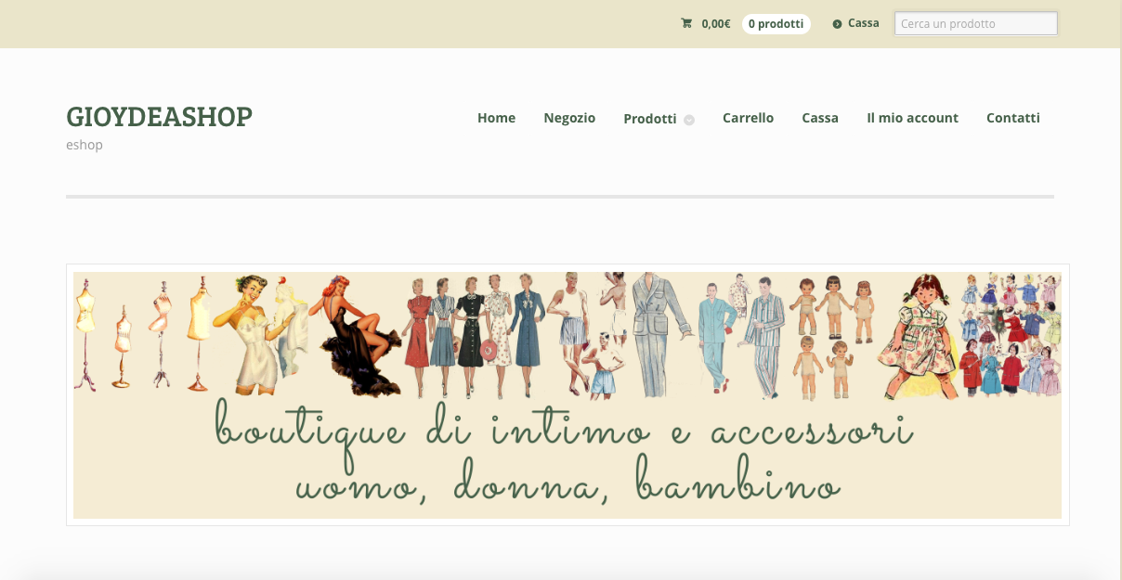Open the Carrello page
The height and width of the screenshot is (580, 1122).
coord(748,118)
